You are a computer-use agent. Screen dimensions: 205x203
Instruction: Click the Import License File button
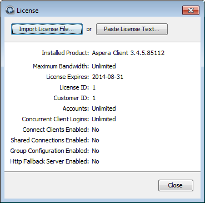[x=47, y=29]
